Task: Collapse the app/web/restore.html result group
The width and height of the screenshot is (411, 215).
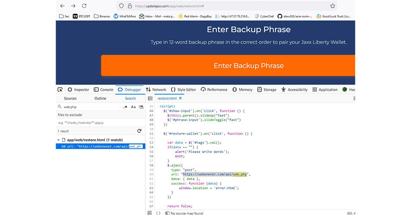Action: [58, 140]
